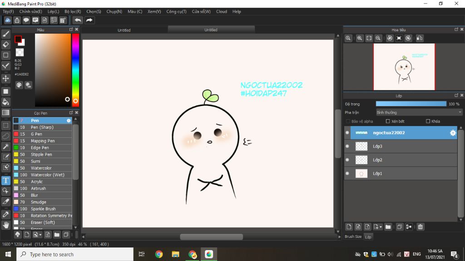
Task: Select the Gradient tool
Action: pos(5,112)
